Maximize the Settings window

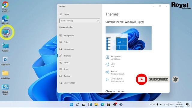[160, 6]
